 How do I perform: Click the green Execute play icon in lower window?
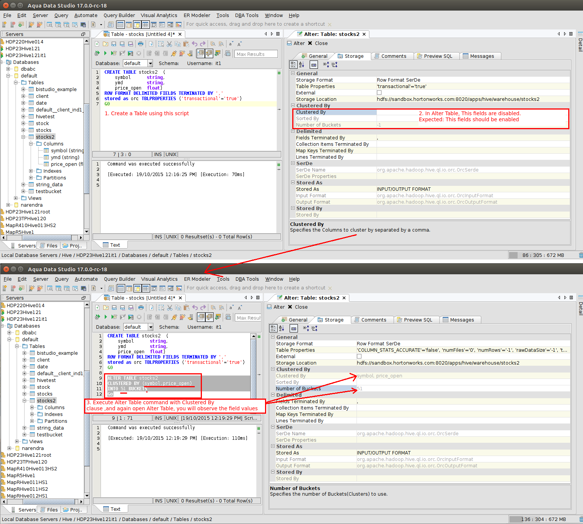(x=106, y=317)
